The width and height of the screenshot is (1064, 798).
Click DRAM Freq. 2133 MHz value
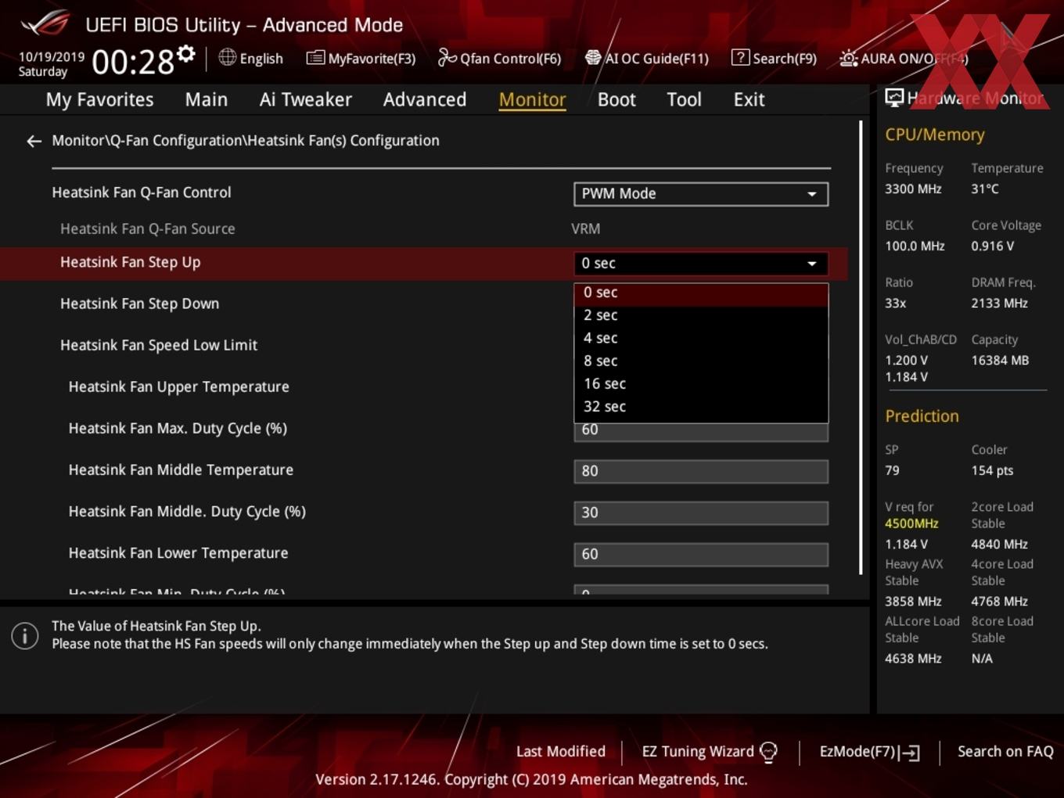point(999,303)
